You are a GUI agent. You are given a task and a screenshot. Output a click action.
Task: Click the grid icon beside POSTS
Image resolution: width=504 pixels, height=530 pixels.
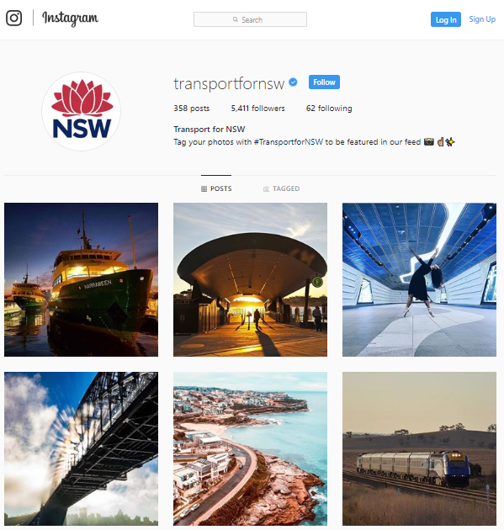pyautogui.click(x=204, y=188)
